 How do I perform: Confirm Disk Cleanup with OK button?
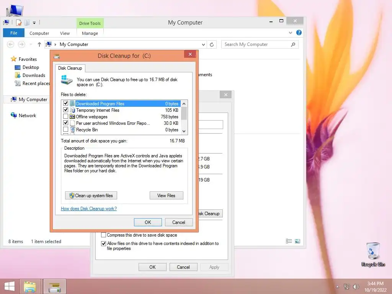(x=148, y=222)
